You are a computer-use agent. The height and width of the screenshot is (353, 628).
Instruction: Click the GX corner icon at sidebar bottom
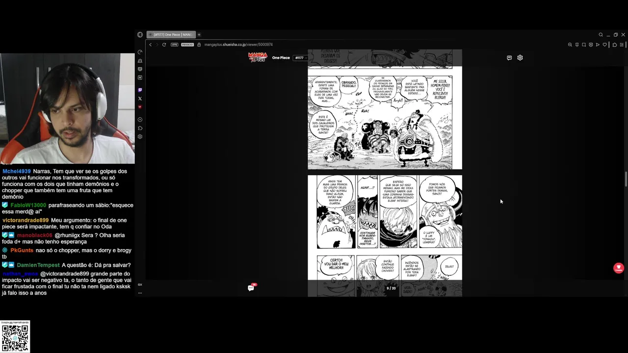point(140,284)
